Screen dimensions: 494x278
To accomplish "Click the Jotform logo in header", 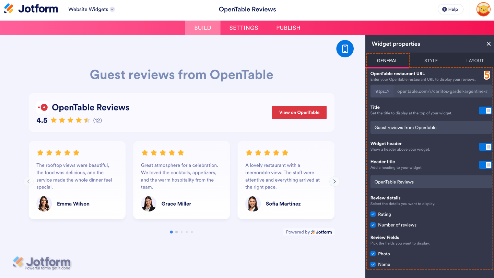I will pyautogui.click(x=31, y=9).
